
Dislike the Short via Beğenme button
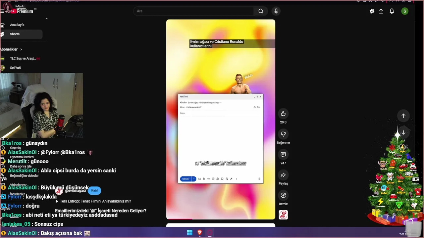point(283,134)
